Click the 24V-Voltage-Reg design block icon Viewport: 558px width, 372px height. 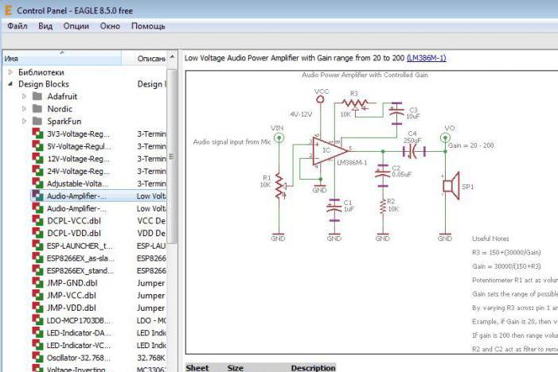(37, 171)
